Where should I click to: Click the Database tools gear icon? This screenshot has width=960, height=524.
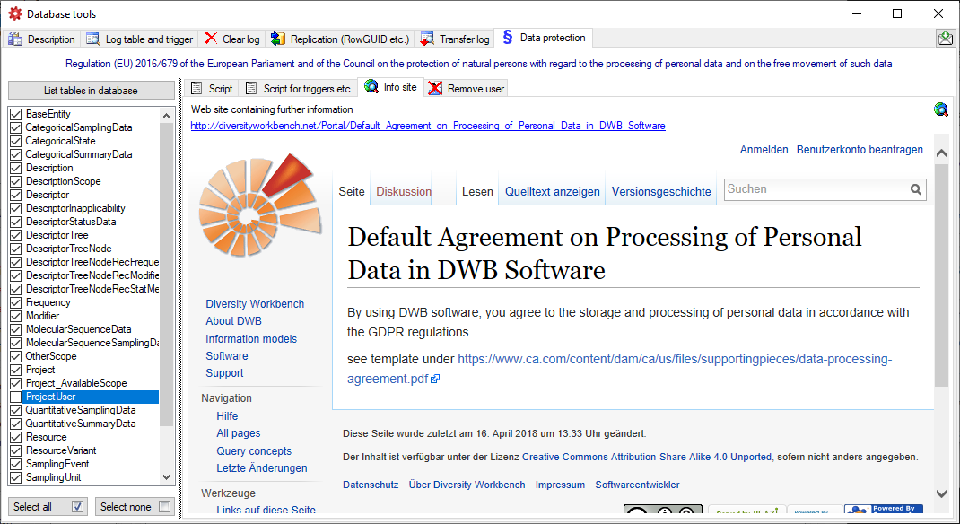(x=14, y=13)
